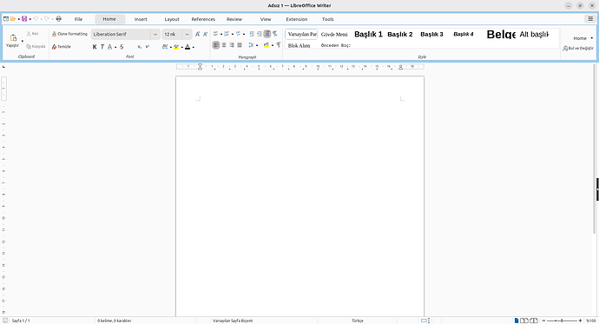Open the hamburger menu icon
The height and width of the screenshot is (324, 599).
(590, 19)
